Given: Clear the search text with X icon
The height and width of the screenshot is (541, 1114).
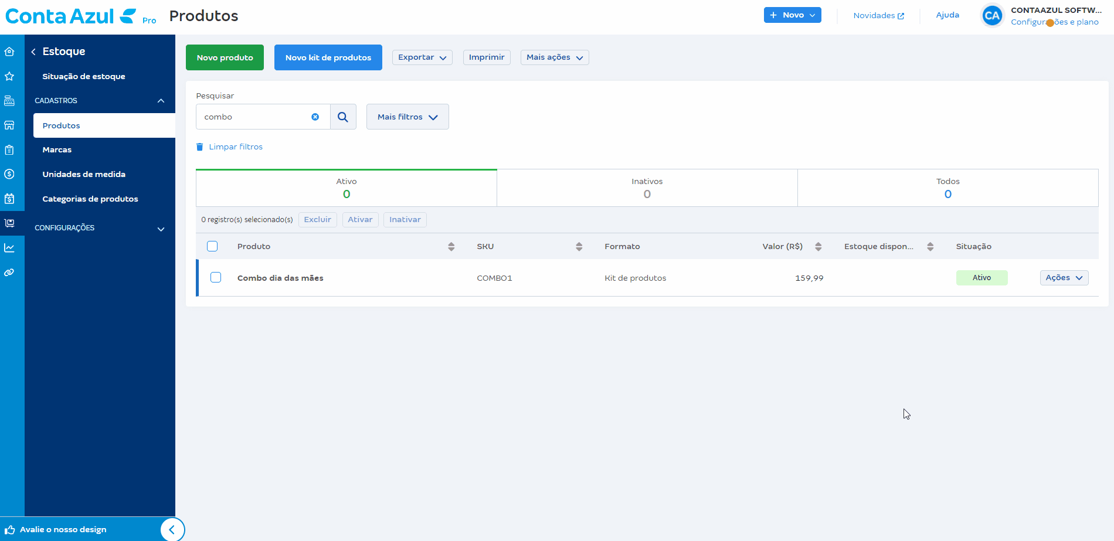Looking at the screenshot, I should 315,117.
